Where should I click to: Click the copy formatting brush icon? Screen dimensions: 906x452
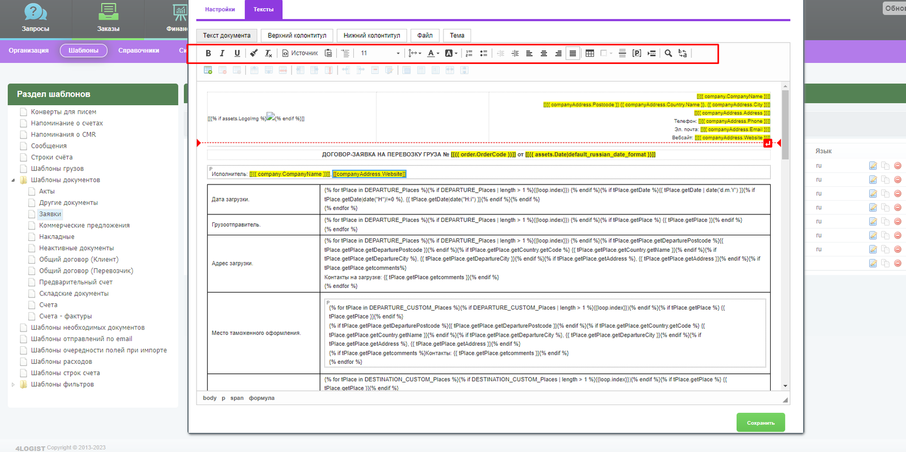click(254, 53)
